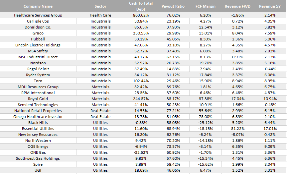Select the Healthcare Services Group cell

38,15
